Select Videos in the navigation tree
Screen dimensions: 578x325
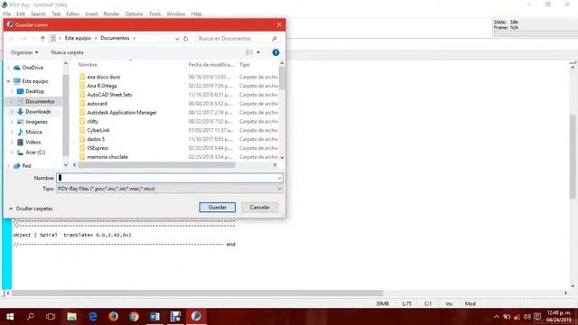point(33,142)
